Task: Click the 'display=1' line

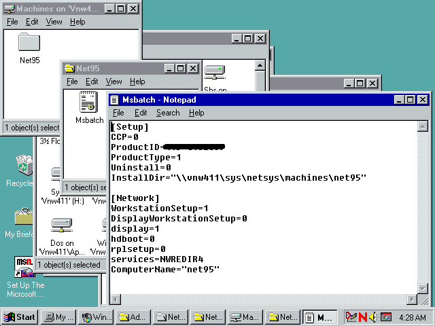Action: [135, 229]
